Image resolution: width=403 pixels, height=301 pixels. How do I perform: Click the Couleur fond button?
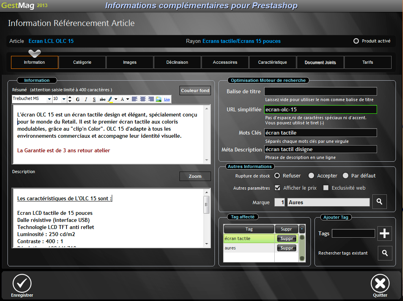[x=195, y=90]
